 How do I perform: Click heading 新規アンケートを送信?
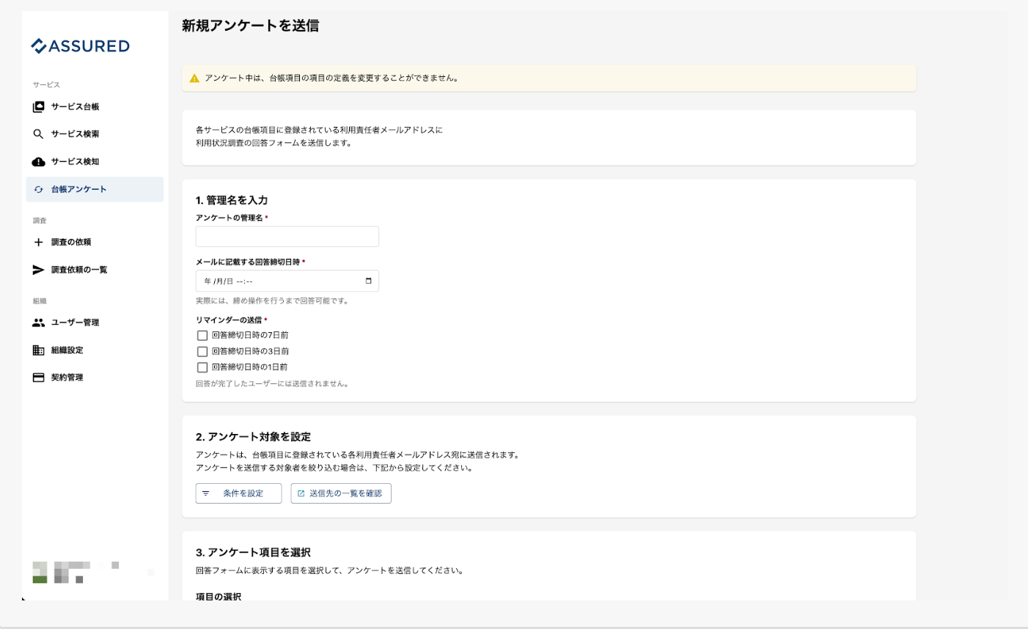(250, 26)
